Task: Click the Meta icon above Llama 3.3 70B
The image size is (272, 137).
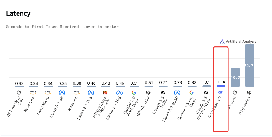Action: (120, 92)
